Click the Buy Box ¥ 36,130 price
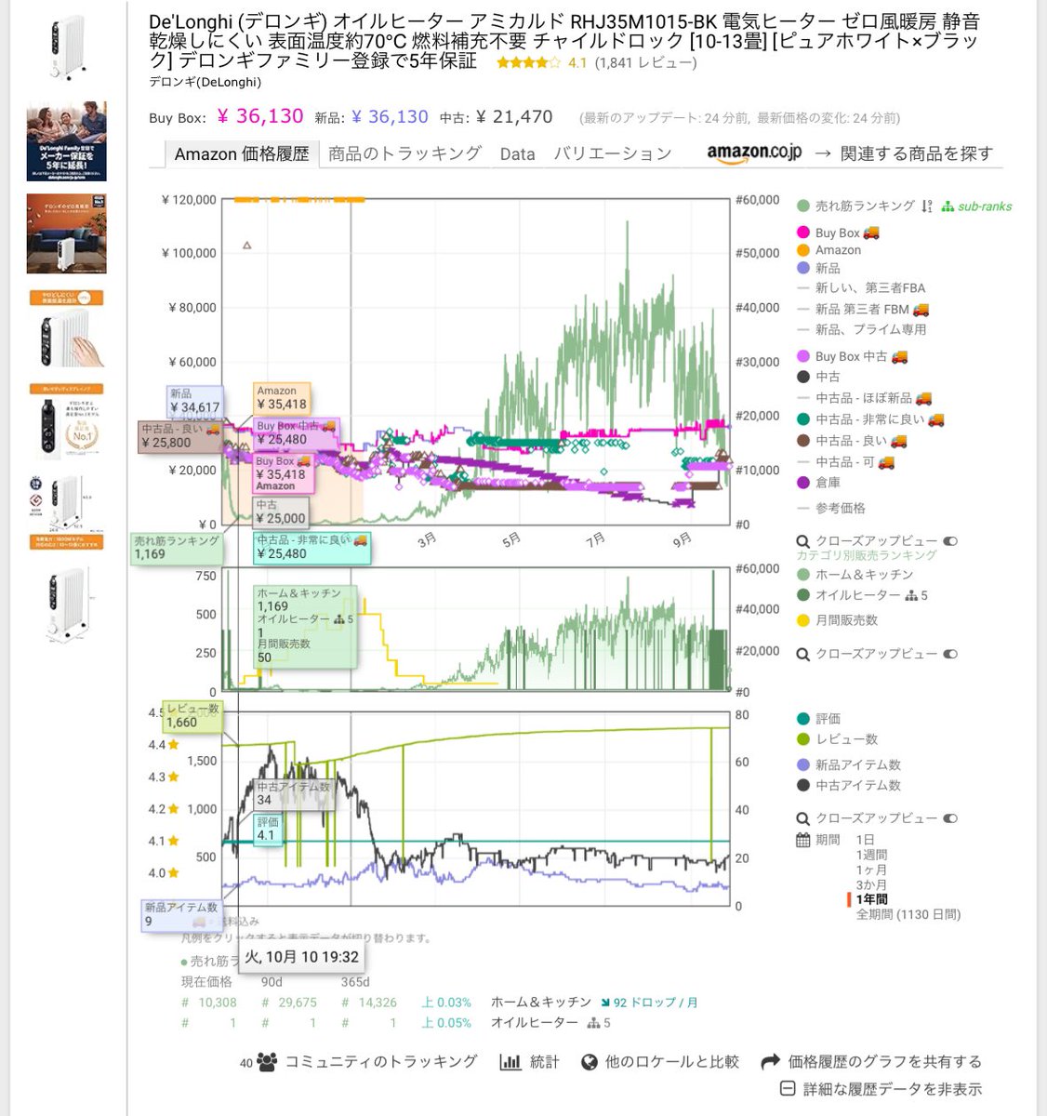The image size is (1047, 1116). pyautogui.click(x=259, y=116)
